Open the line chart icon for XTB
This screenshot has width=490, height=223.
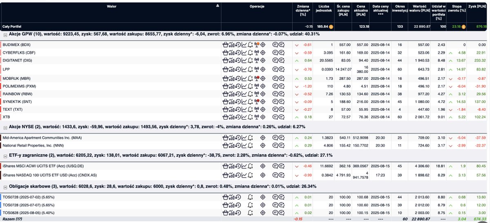click(244, 117)
